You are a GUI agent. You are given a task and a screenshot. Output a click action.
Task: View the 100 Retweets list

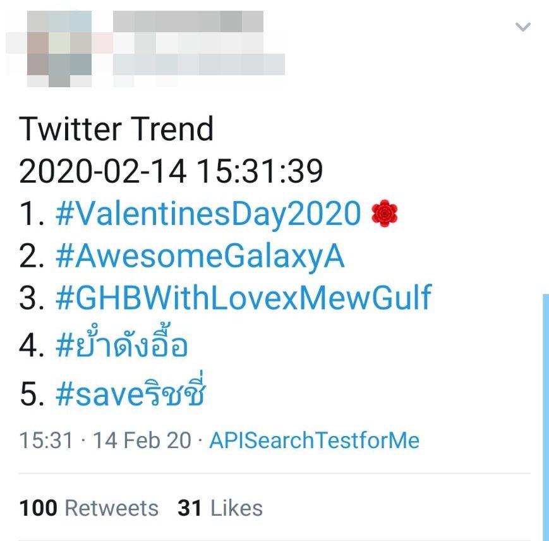[89, 508]
